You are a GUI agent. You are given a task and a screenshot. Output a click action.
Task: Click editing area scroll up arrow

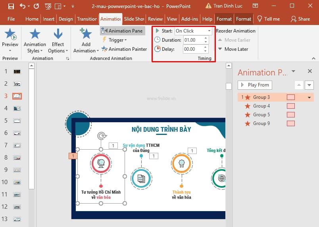(229, 66)
